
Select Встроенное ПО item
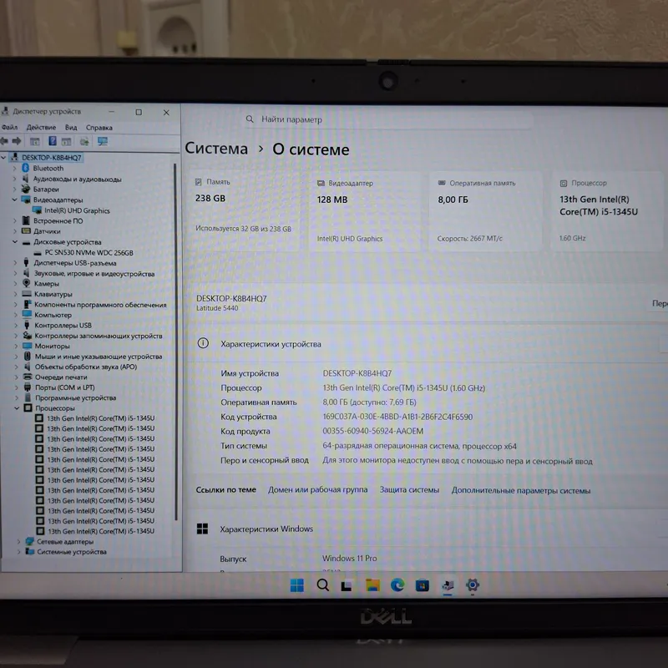click(x=58, y=220)
